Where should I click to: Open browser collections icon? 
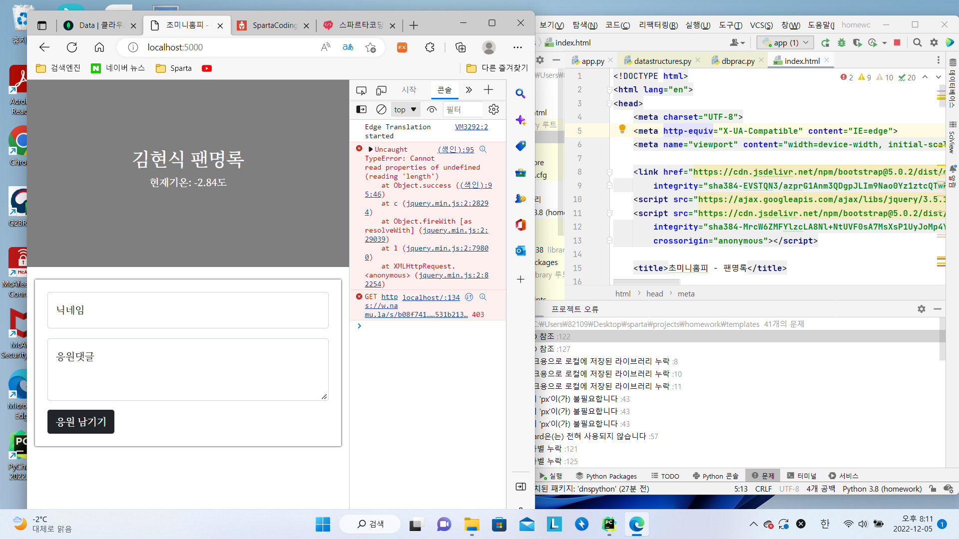(461, 47)
